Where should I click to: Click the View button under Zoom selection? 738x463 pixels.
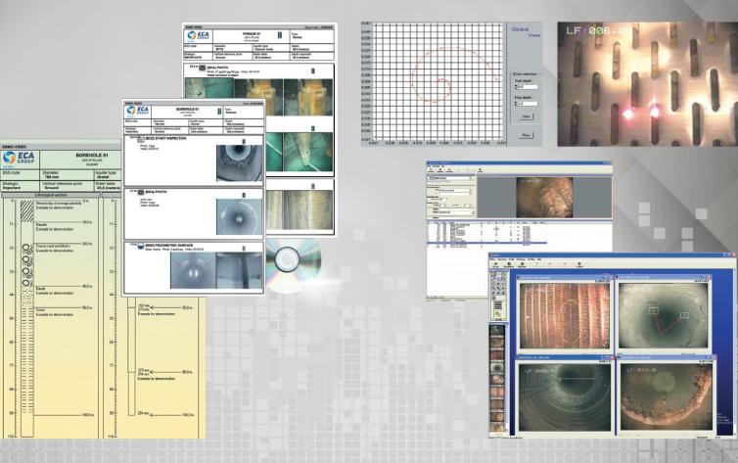pyautogui.click(x=527, y=116)
